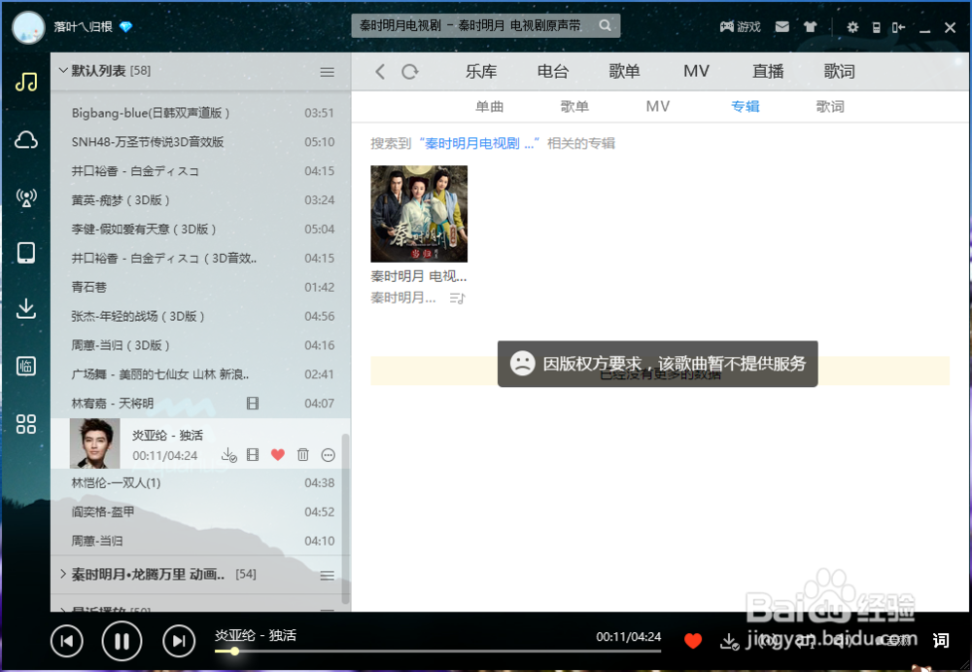Delete 炎亚纶 - 独活 with trash icon
This screenshot has width=972, height=672.
pos(302,455)
